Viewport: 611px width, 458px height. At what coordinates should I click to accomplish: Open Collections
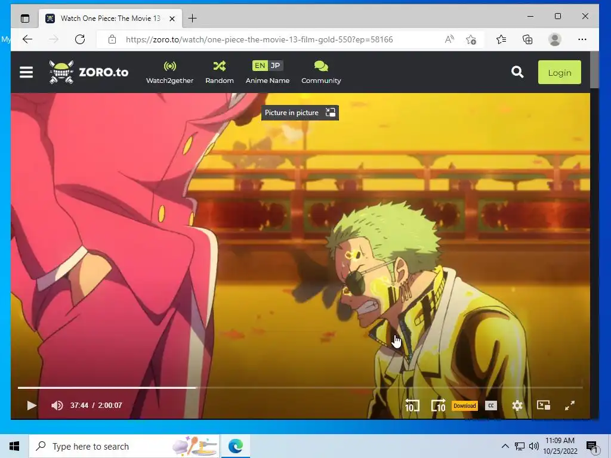click(527, 39)
